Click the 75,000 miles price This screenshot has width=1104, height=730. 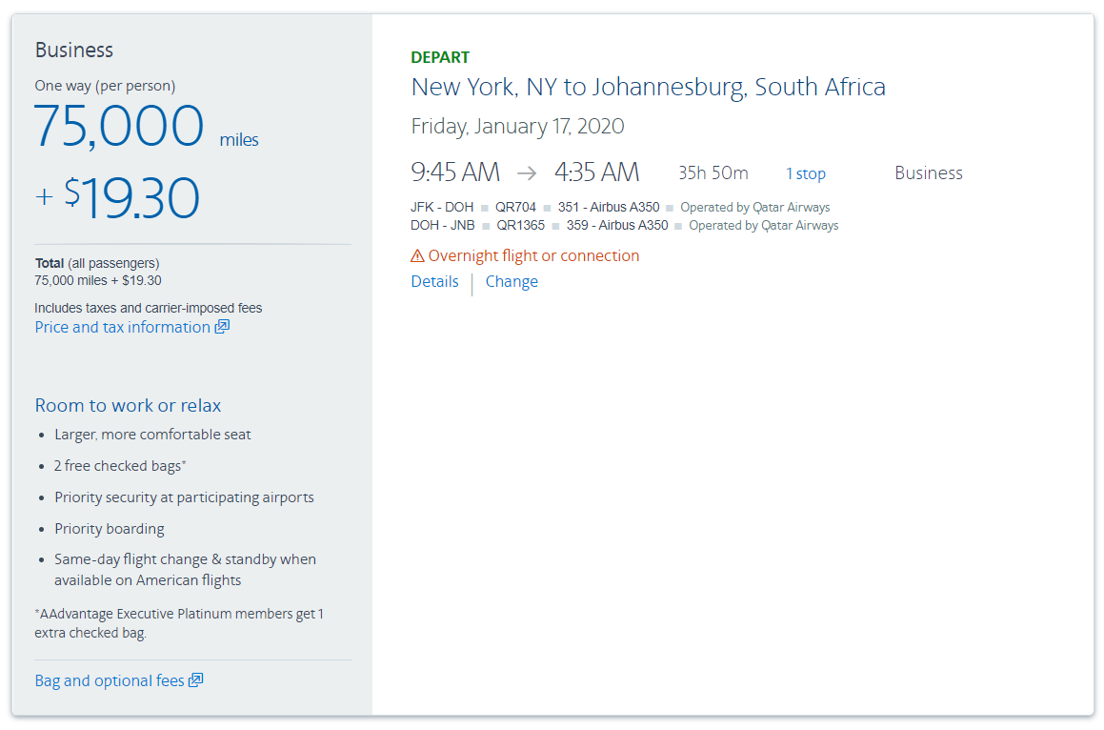point(119,127)
